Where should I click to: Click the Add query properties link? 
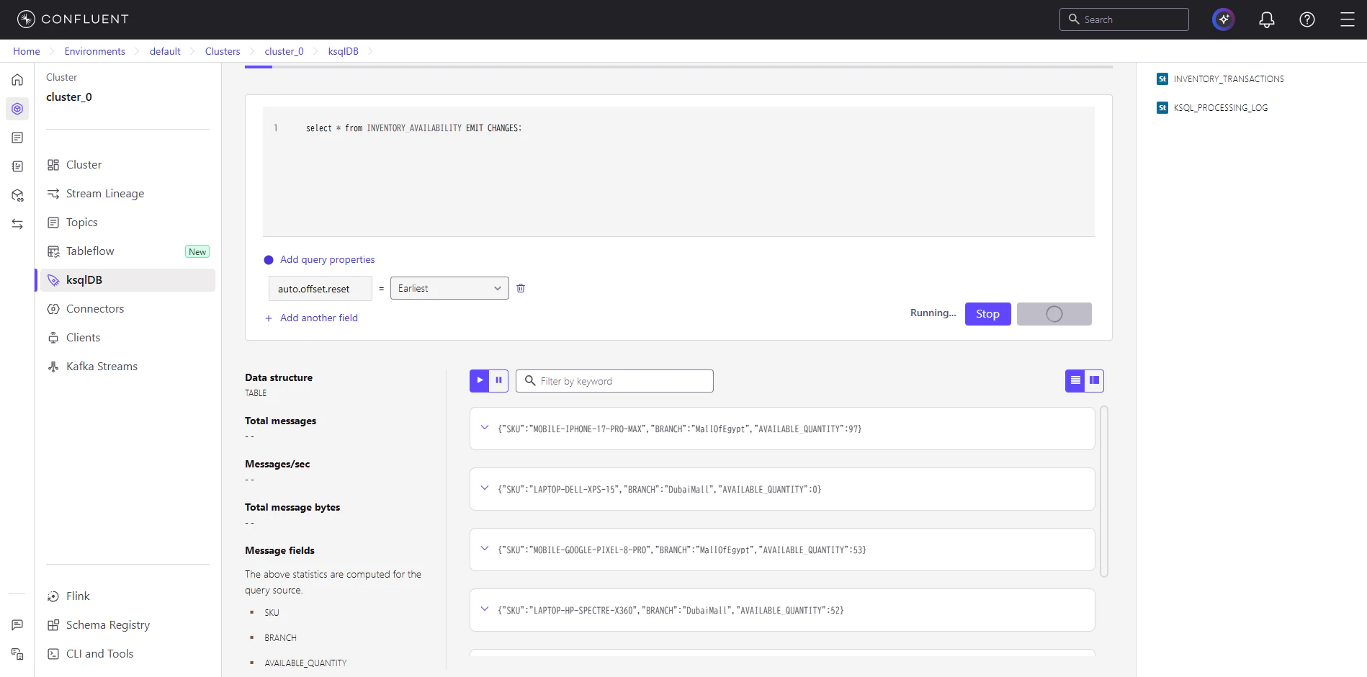point(327,260)
